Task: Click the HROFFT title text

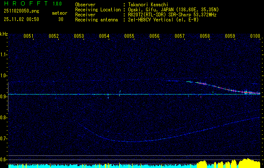Action: pyautogui.click(x=25, y=4)
